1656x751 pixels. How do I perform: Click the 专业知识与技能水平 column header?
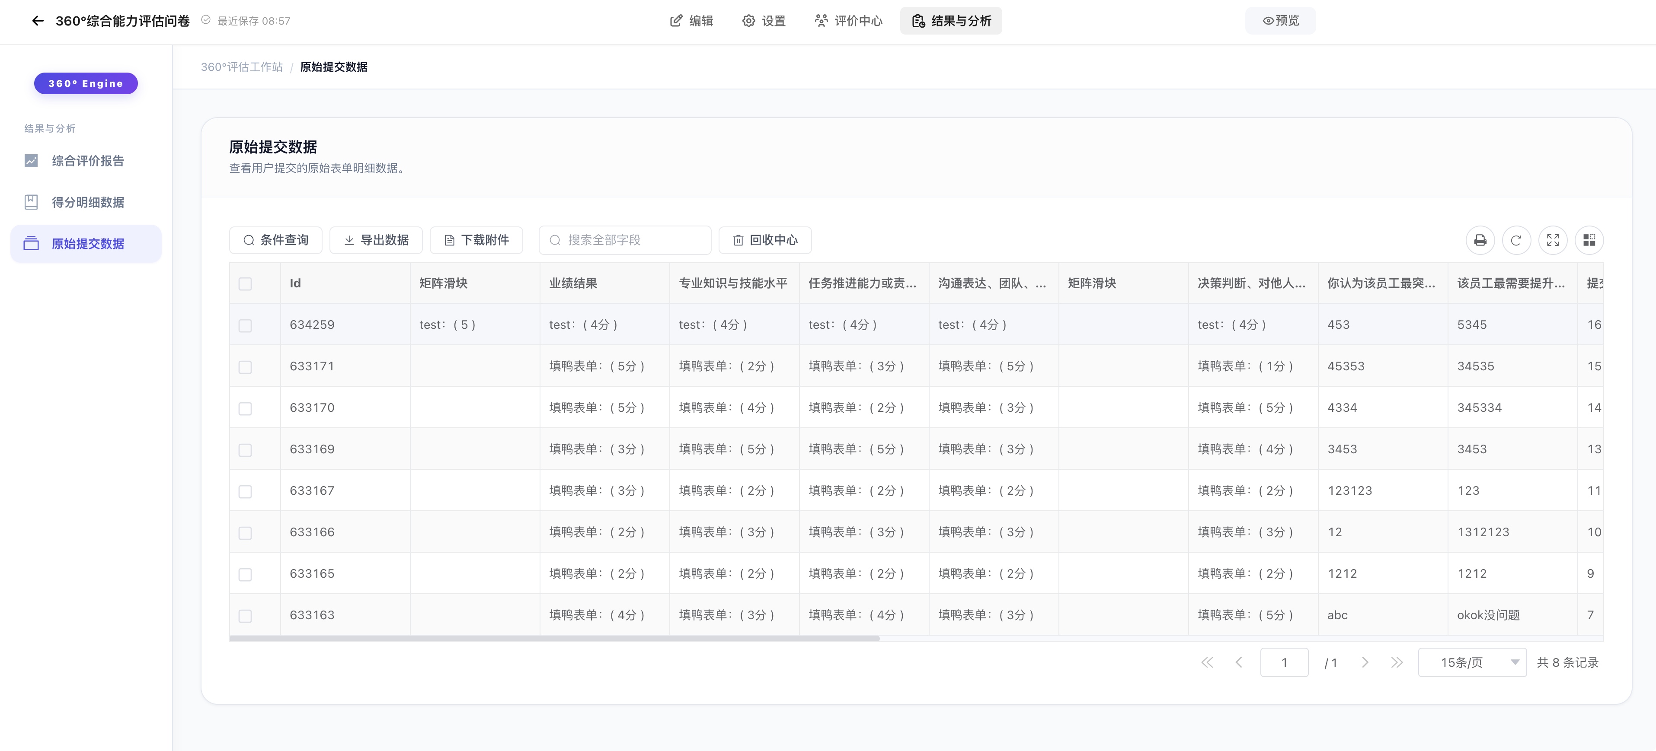click(734, 283)
